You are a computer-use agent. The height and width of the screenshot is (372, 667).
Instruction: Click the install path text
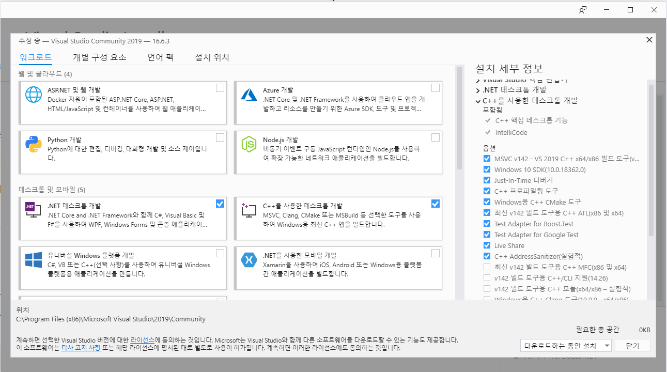(111, 319)
